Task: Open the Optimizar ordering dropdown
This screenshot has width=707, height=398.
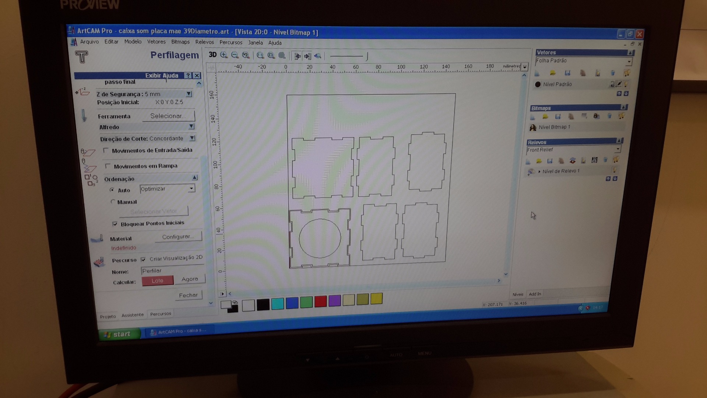Action: click(x=191, y=188)
